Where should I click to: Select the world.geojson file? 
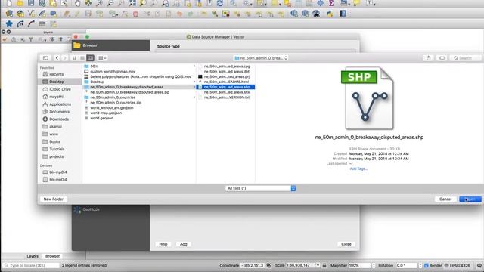pos(101,118)
